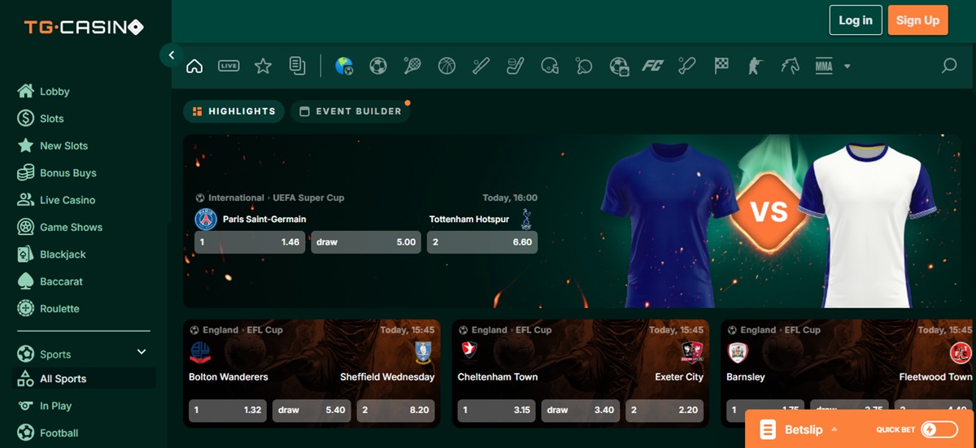Click the Bolton Wanderers team crest

[200, 352]
